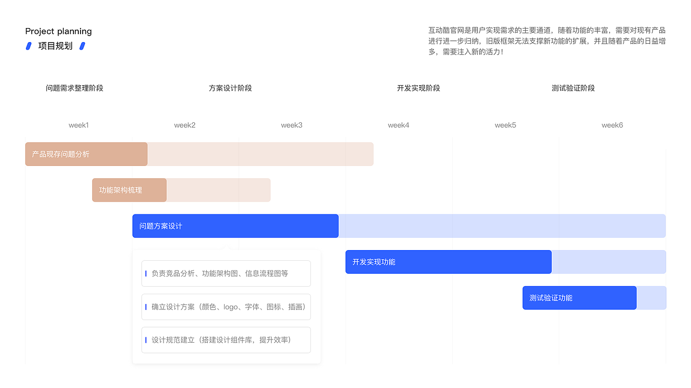Click the 确立设计方案 list item
Screen dimensions: 691x388
point(226,307)
